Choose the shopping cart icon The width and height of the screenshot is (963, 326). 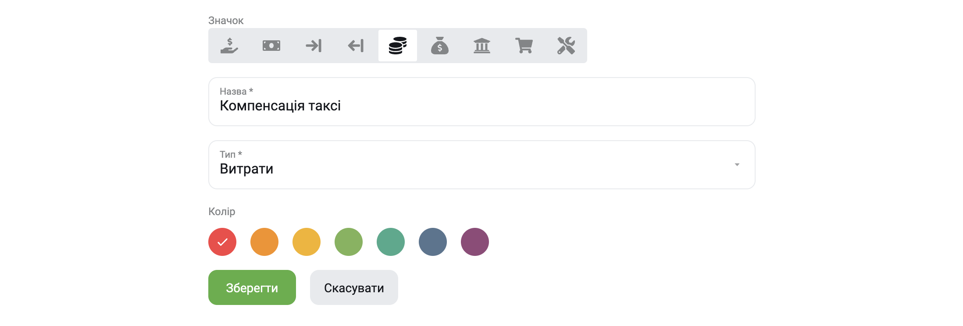[524, 46]
